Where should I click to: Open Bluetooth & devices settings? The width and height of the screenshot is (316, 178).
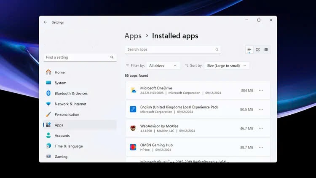[71, 93]
